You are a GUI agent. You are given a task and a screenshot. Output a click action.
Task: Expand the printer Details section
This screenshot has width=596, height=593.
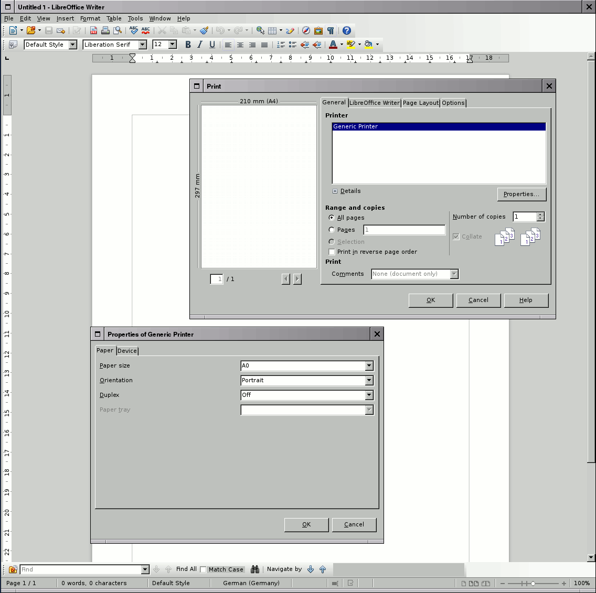[x=335, y=191]
